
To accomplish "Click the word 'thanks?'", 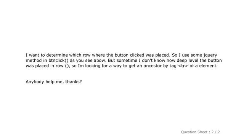I will [x=74, y=82].
